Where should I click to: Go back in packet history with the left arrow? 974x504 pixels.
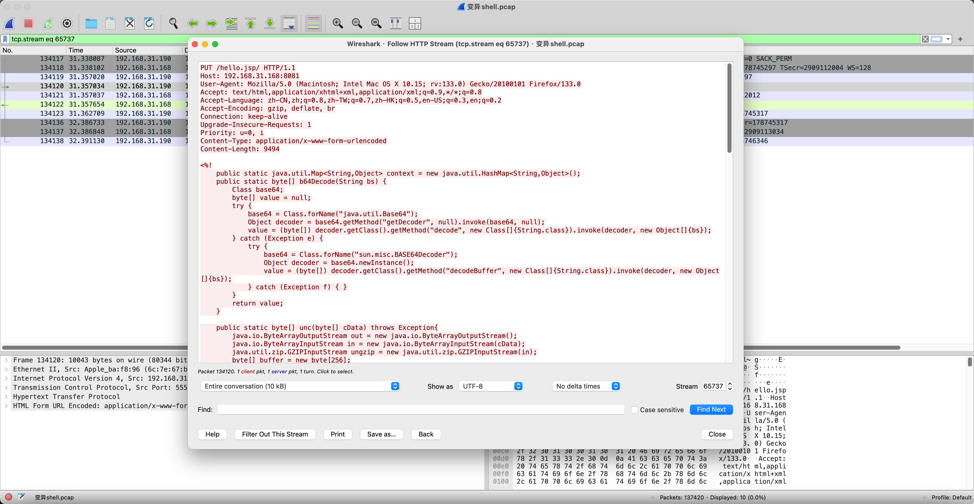pyautogui.click(x=193, y=23)
